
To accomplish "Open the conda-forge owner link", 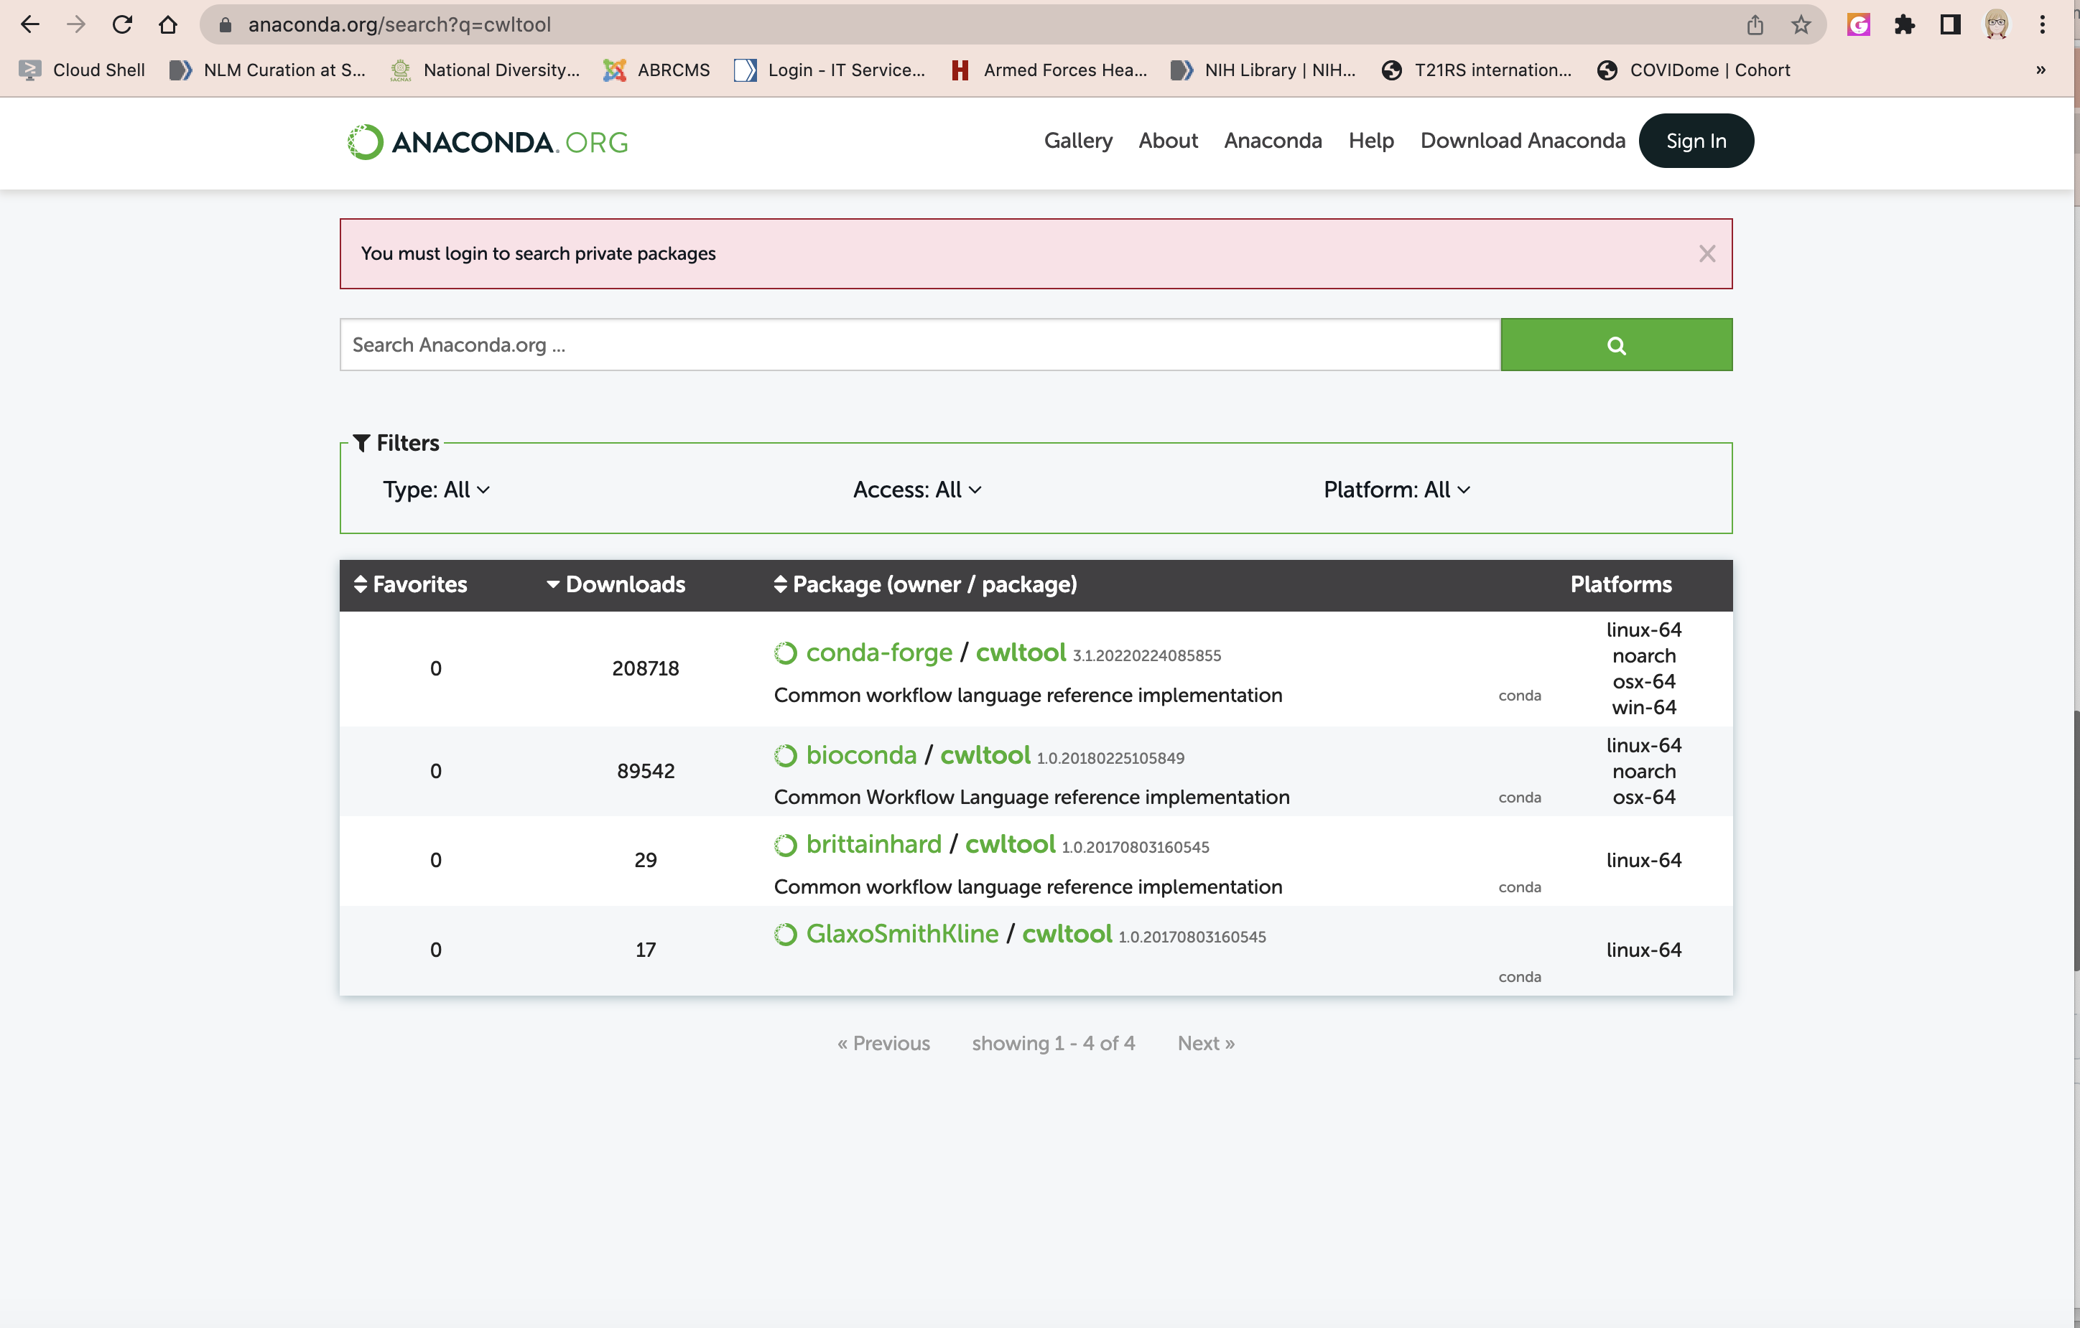I will (x=878, y=653).
